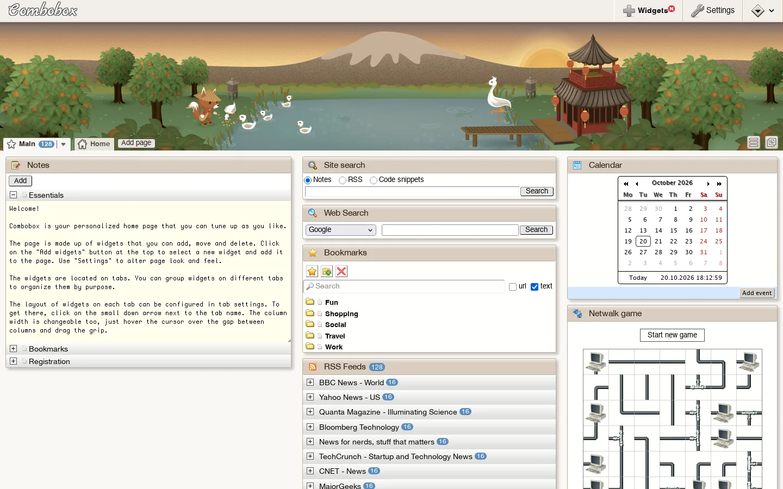The width and height of the screenshot is (783, 489).
Task: Click the delete bookmark red X icon
Action: pos(341,272)
